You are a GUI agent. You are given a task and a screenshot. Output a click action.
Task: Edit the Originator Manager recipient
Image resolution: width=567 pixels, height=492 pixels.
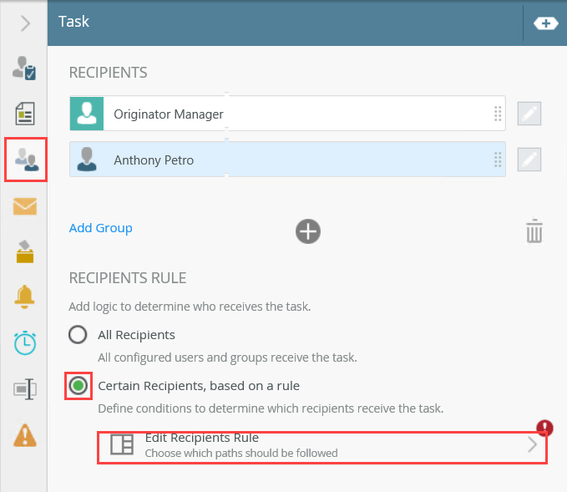(x=529, y=114)
